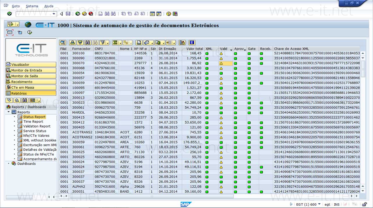Select the Validation Report tree item

tap(37, 126)
